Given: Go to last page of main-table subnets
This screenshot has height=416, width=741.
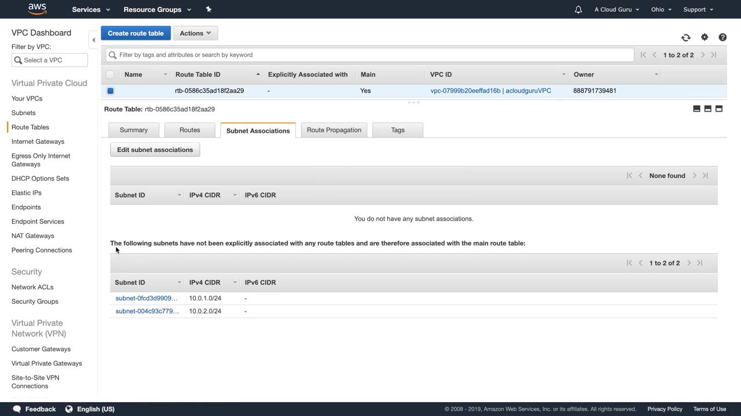Looking at the screenshot, I should (700, 263).
